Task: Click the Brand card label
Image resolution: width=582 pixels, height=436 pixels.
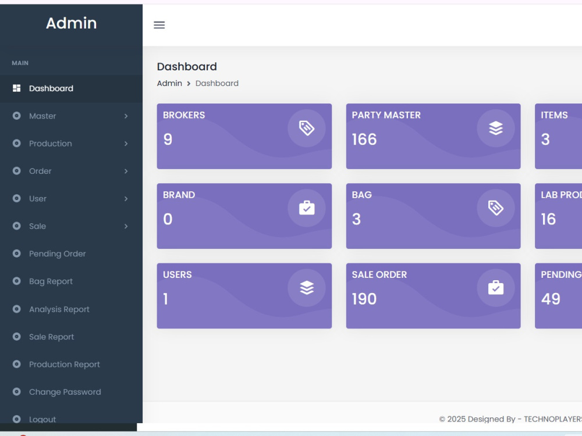Action: click(x=179, y=195)
